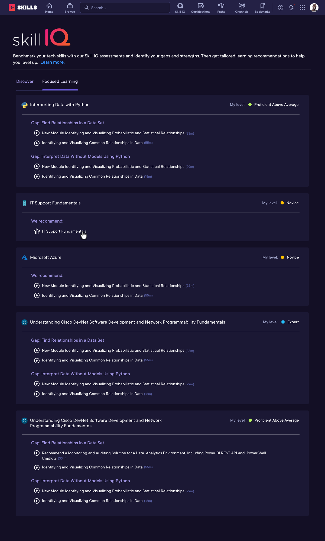Follow the Learn more link
325x541 pixels.
pyautogui.click(x=53, y=62)
